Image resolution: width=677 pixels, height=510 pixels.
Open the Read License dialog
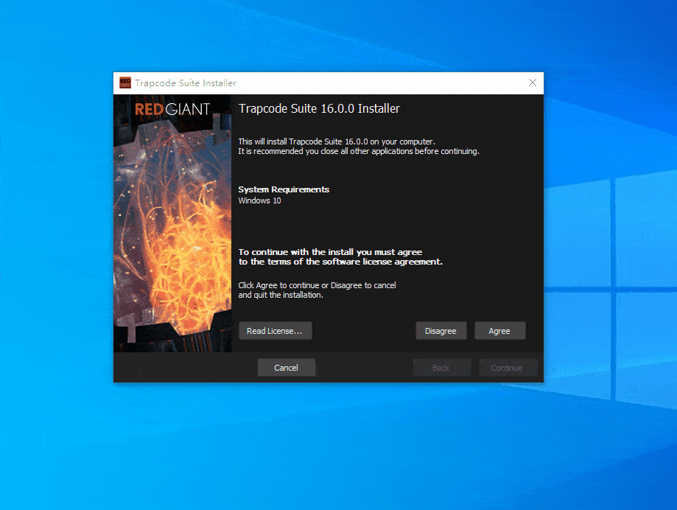click(275, 331)
